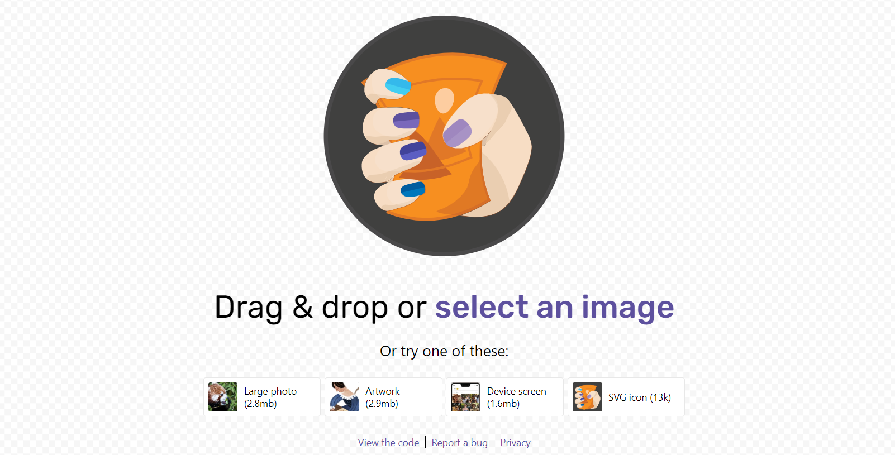Open the SVG icon (13k) sample
Viewport: 895px width, 455px height.
click(x=626, y=397)
